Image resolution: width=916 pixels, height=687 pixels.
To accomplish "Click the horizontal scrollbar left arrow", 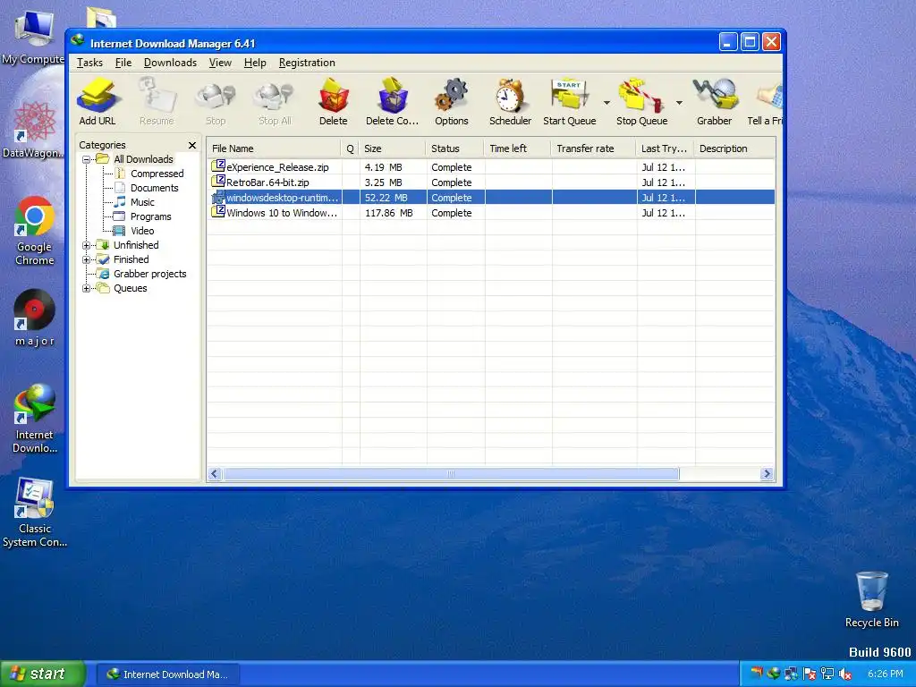I will [215, 474].
